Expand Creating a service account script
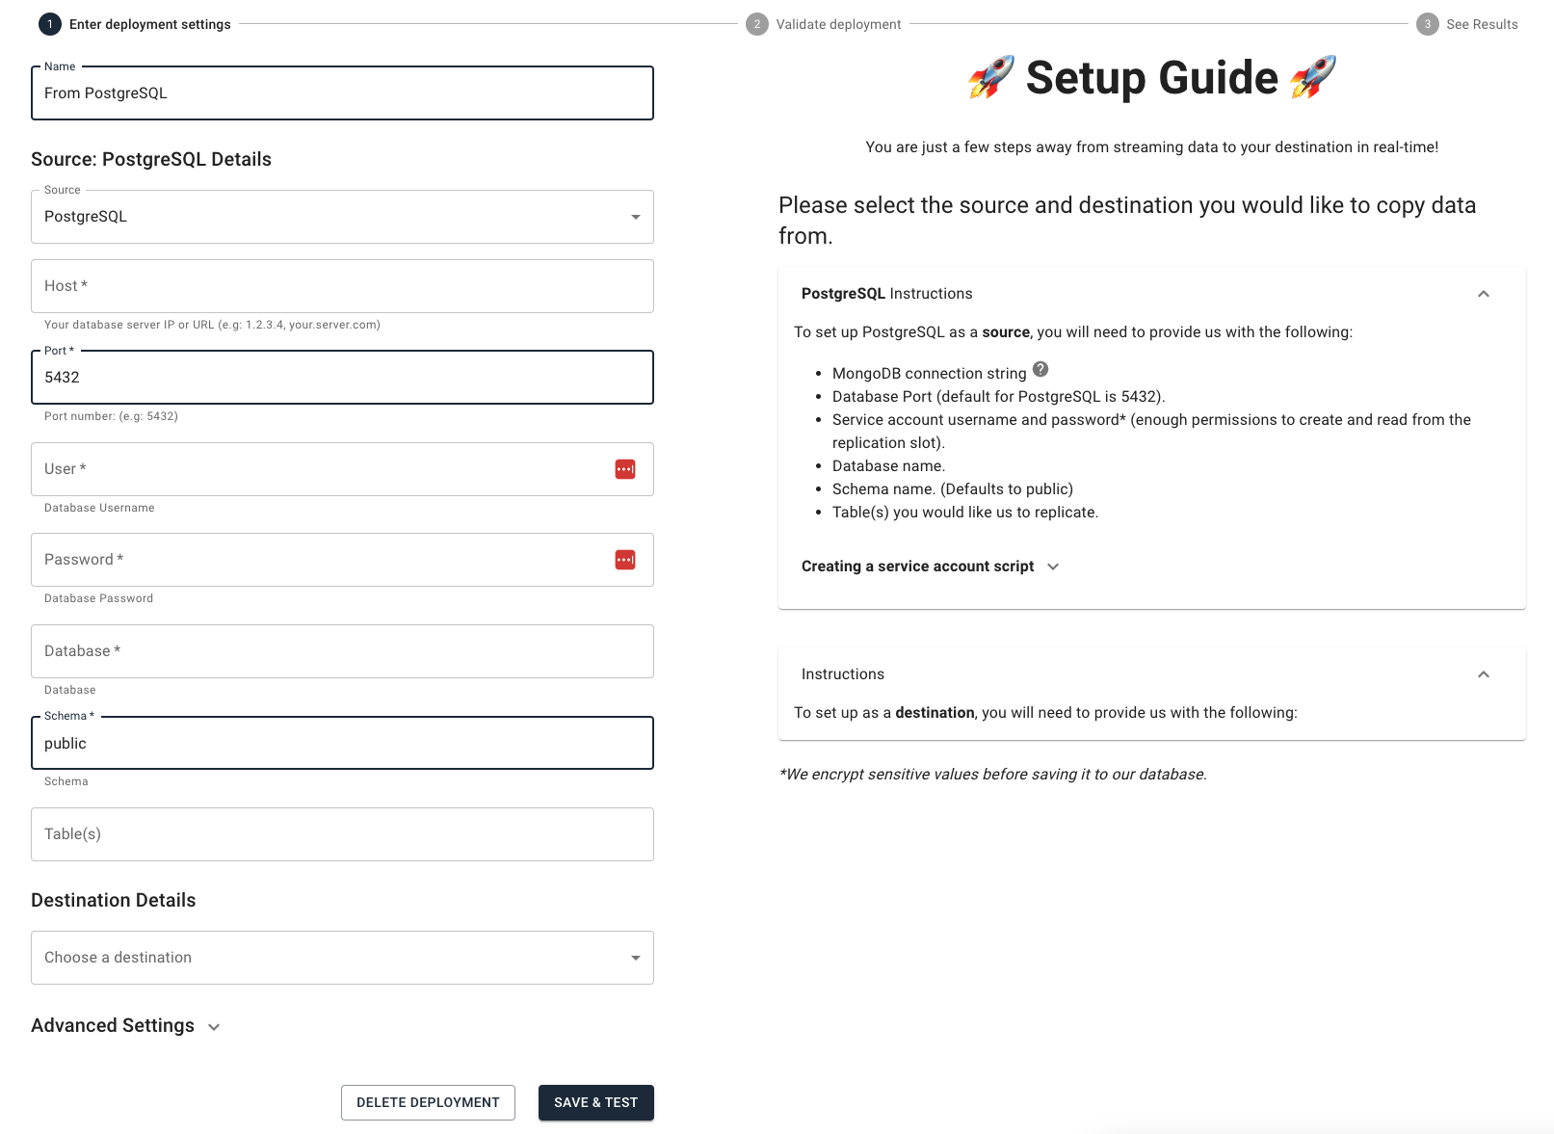This screenshot has width=1554, height=1134. [1053, 567]
